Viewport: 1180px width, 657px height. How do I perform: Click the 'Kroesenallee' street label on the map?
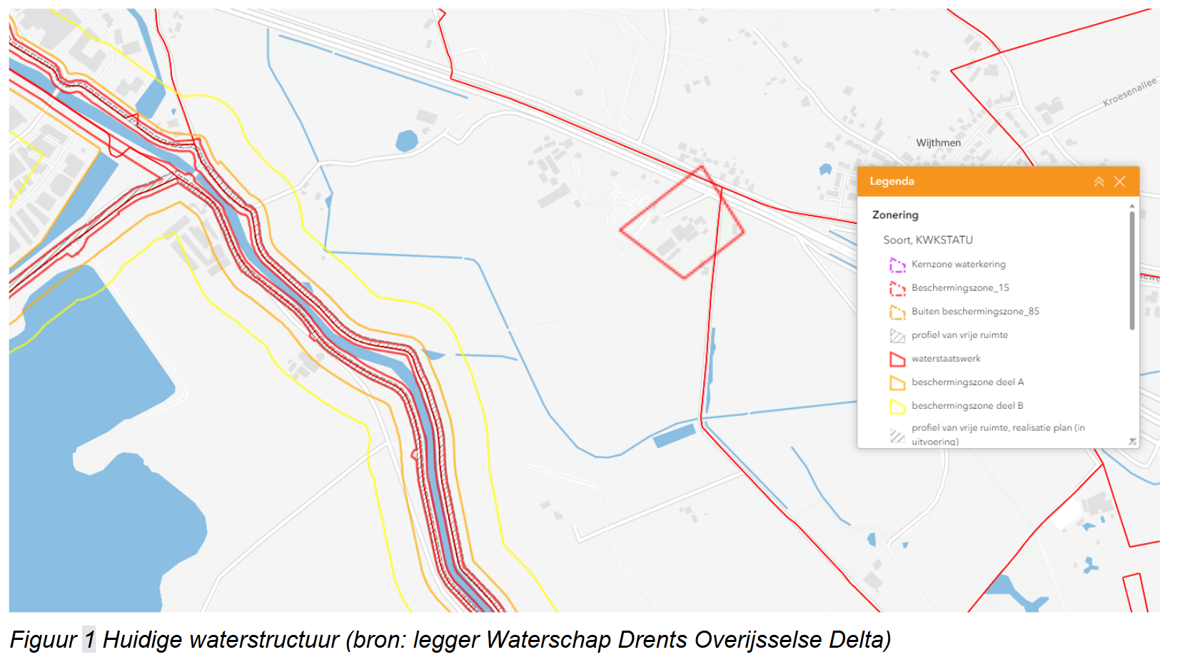(1129, 92)
